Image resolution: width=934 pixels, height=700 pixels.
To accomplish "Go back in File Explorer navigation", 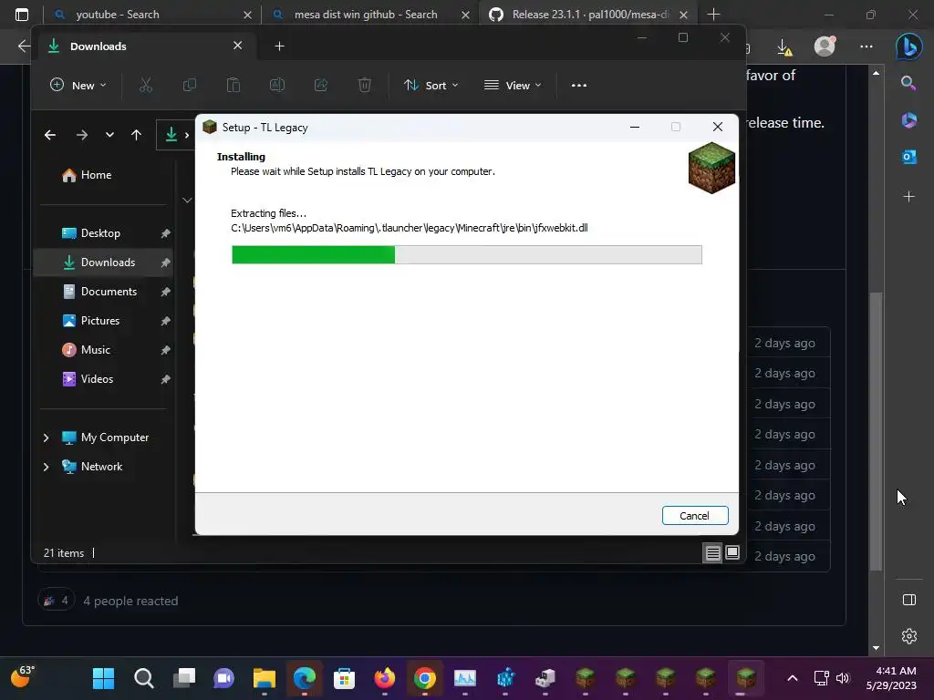I will [x=50, y=135].
